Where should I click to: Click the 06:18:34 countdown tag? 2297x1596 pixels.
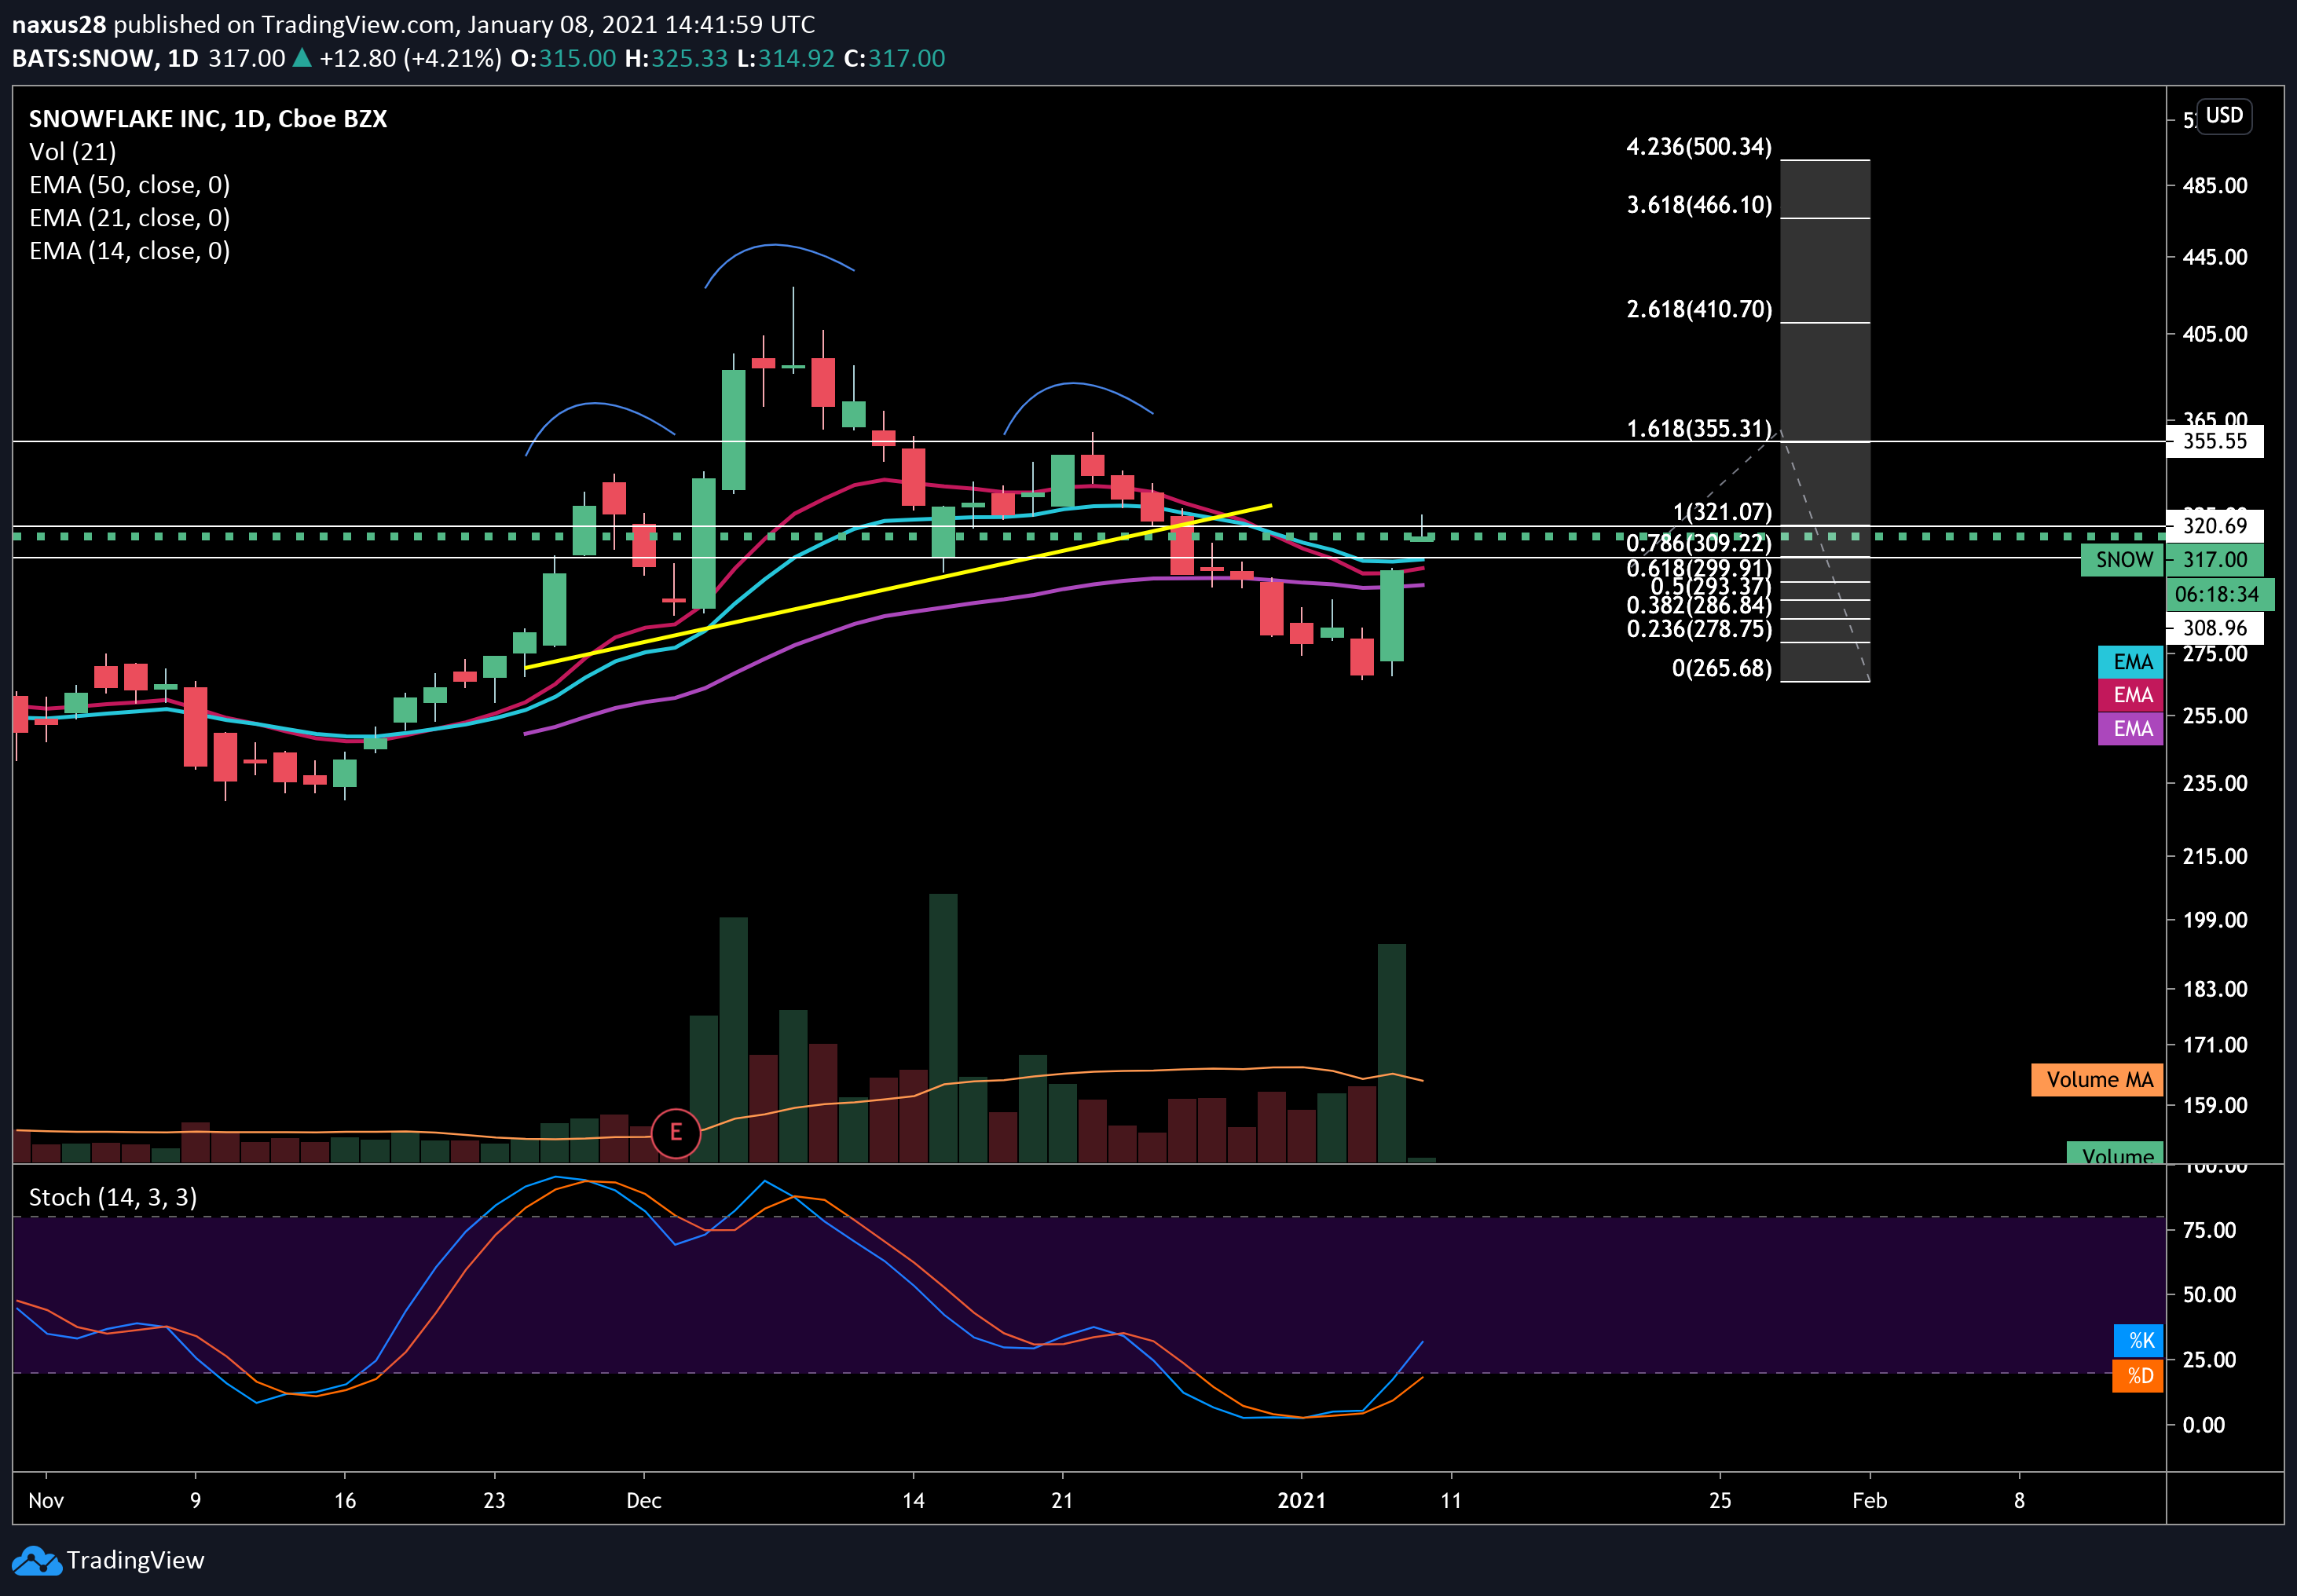2220,594
